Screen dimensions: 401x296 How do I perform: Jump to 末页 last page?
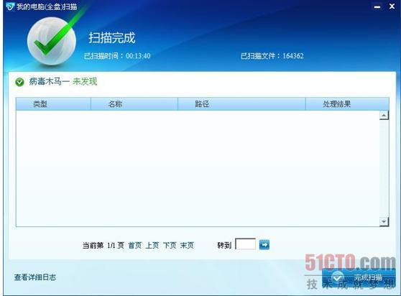tap(187, 246)
